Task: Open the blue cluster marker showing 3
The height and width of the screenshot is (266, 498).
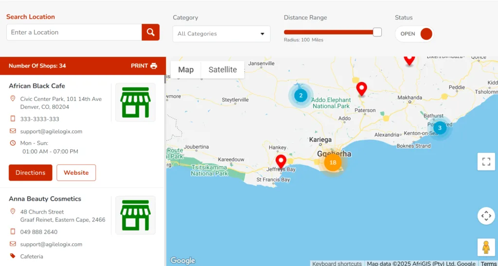Action: (440, 128)
